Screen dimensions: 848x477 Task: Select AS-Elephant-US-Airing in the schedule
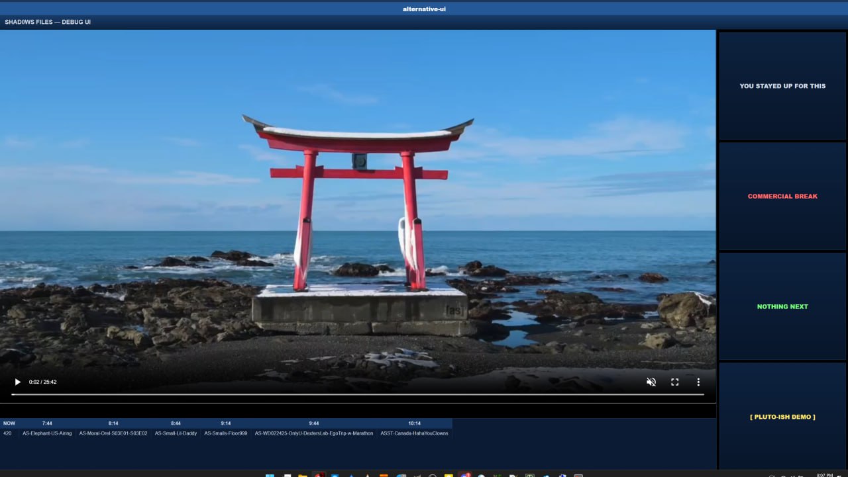(x=47, y=433)
